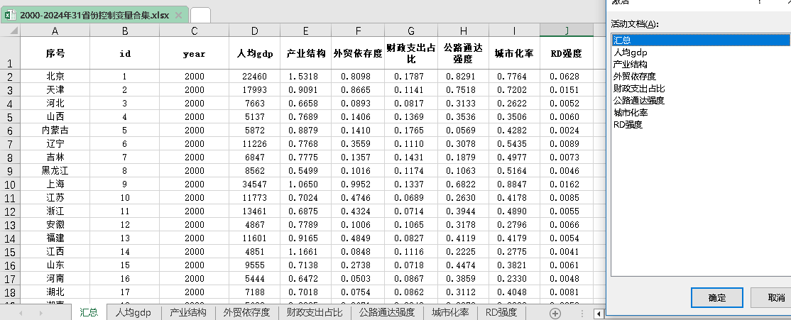791x320 pixels.
Task: Click the 湖北 cell
Action: coord(55,292)
